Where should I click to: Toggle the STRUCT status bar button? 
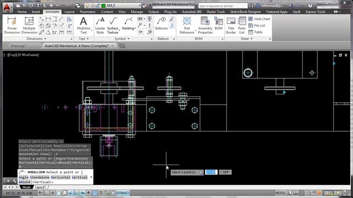[x=123, y=193]
